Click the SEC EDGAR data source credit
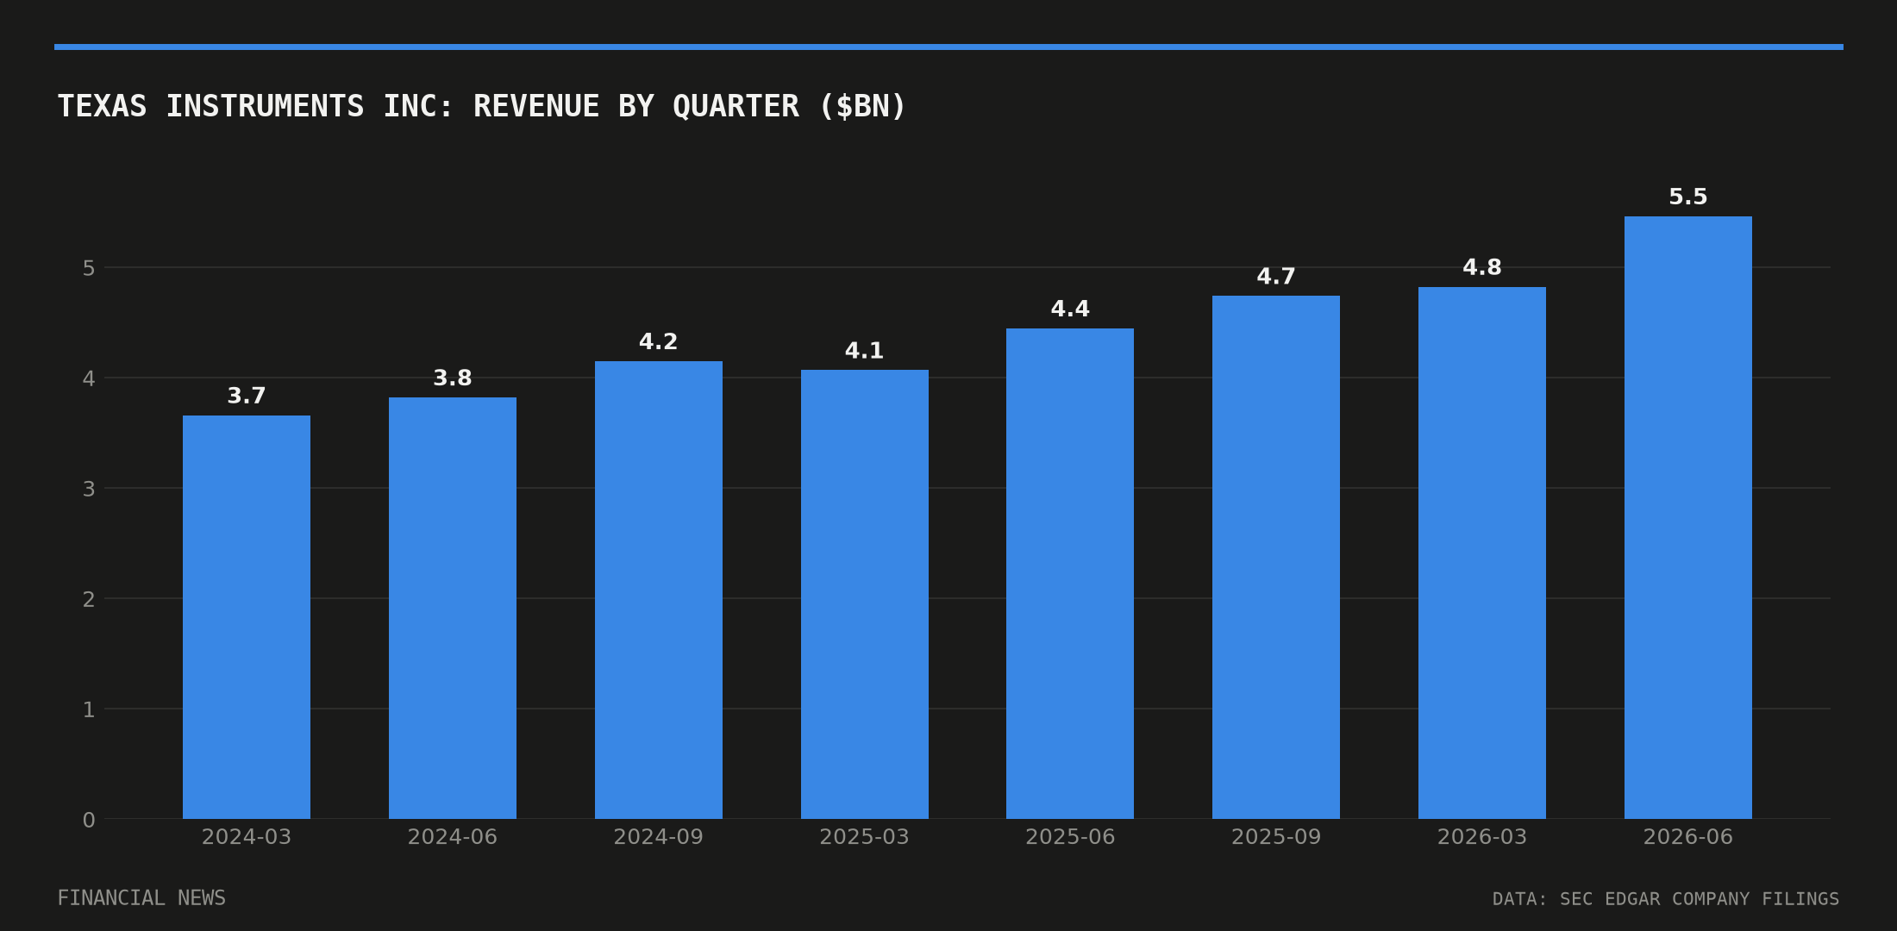The image size is (1897, 931). tap(1666, 899)
